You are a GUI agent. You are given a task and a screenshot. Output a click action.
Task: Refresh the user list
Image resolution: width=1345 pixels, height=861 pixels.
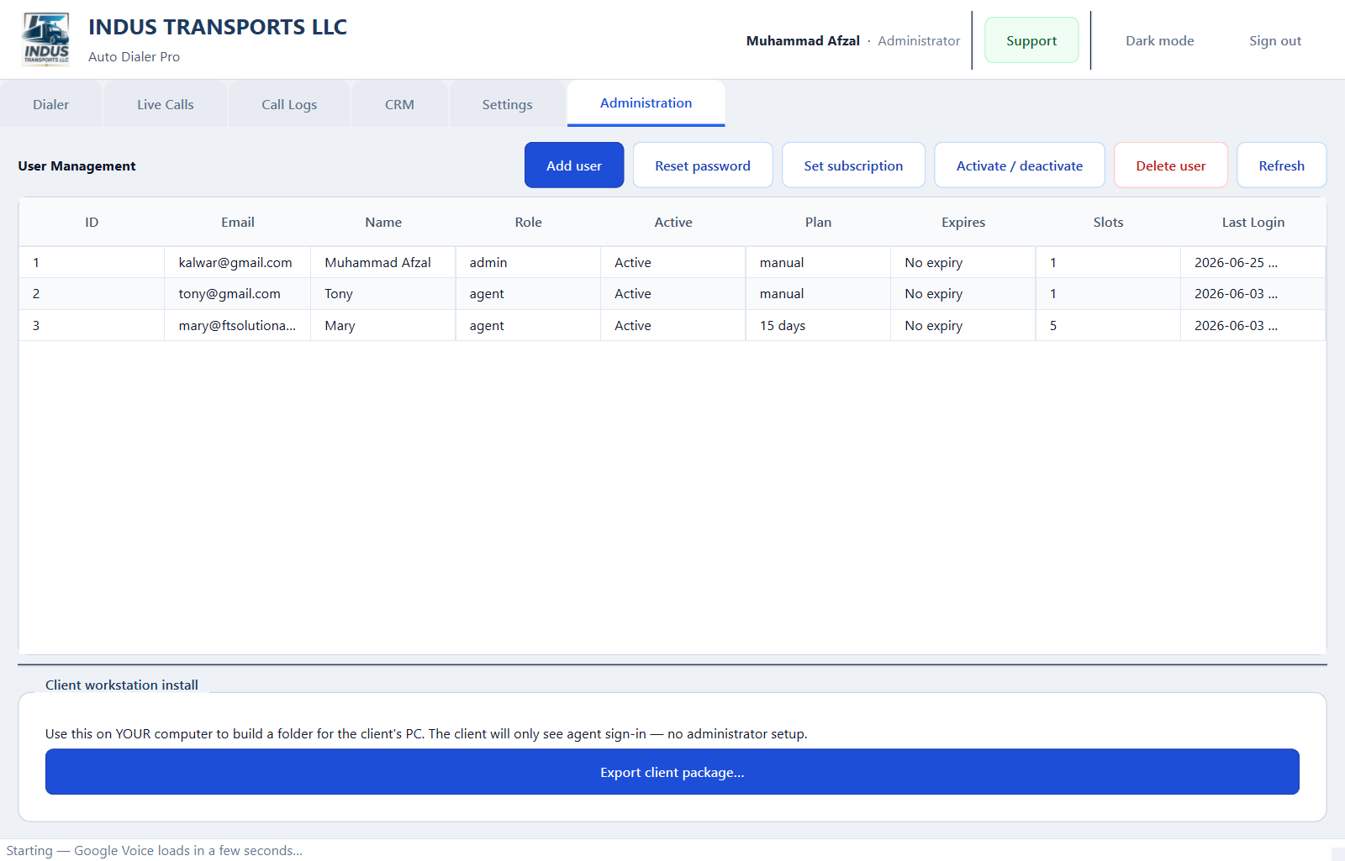pos(1281,165)
